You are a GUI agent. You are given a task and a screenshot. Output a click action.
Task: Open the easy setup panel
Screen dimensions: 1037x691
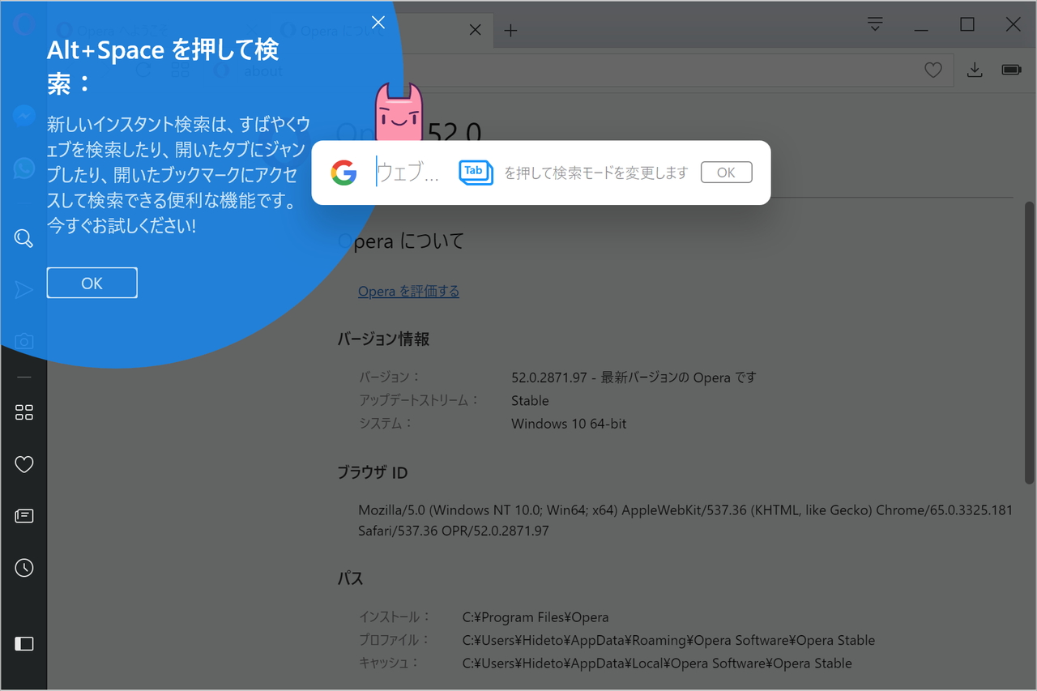pyautogui.click(x=874, y=24)
